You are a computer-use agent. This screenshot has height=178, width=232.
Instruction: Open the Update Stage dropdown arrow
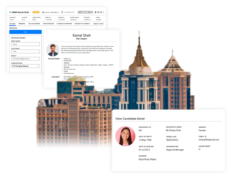coord(91,12)
